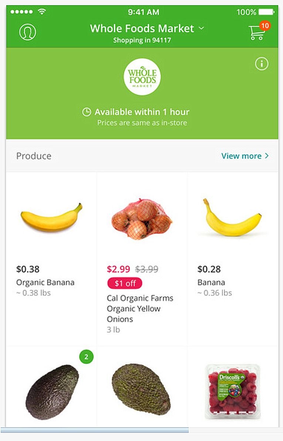Tap the Driscoll's raspberries package
Viewport: 283px width, 441px height.
click(232, 391)
